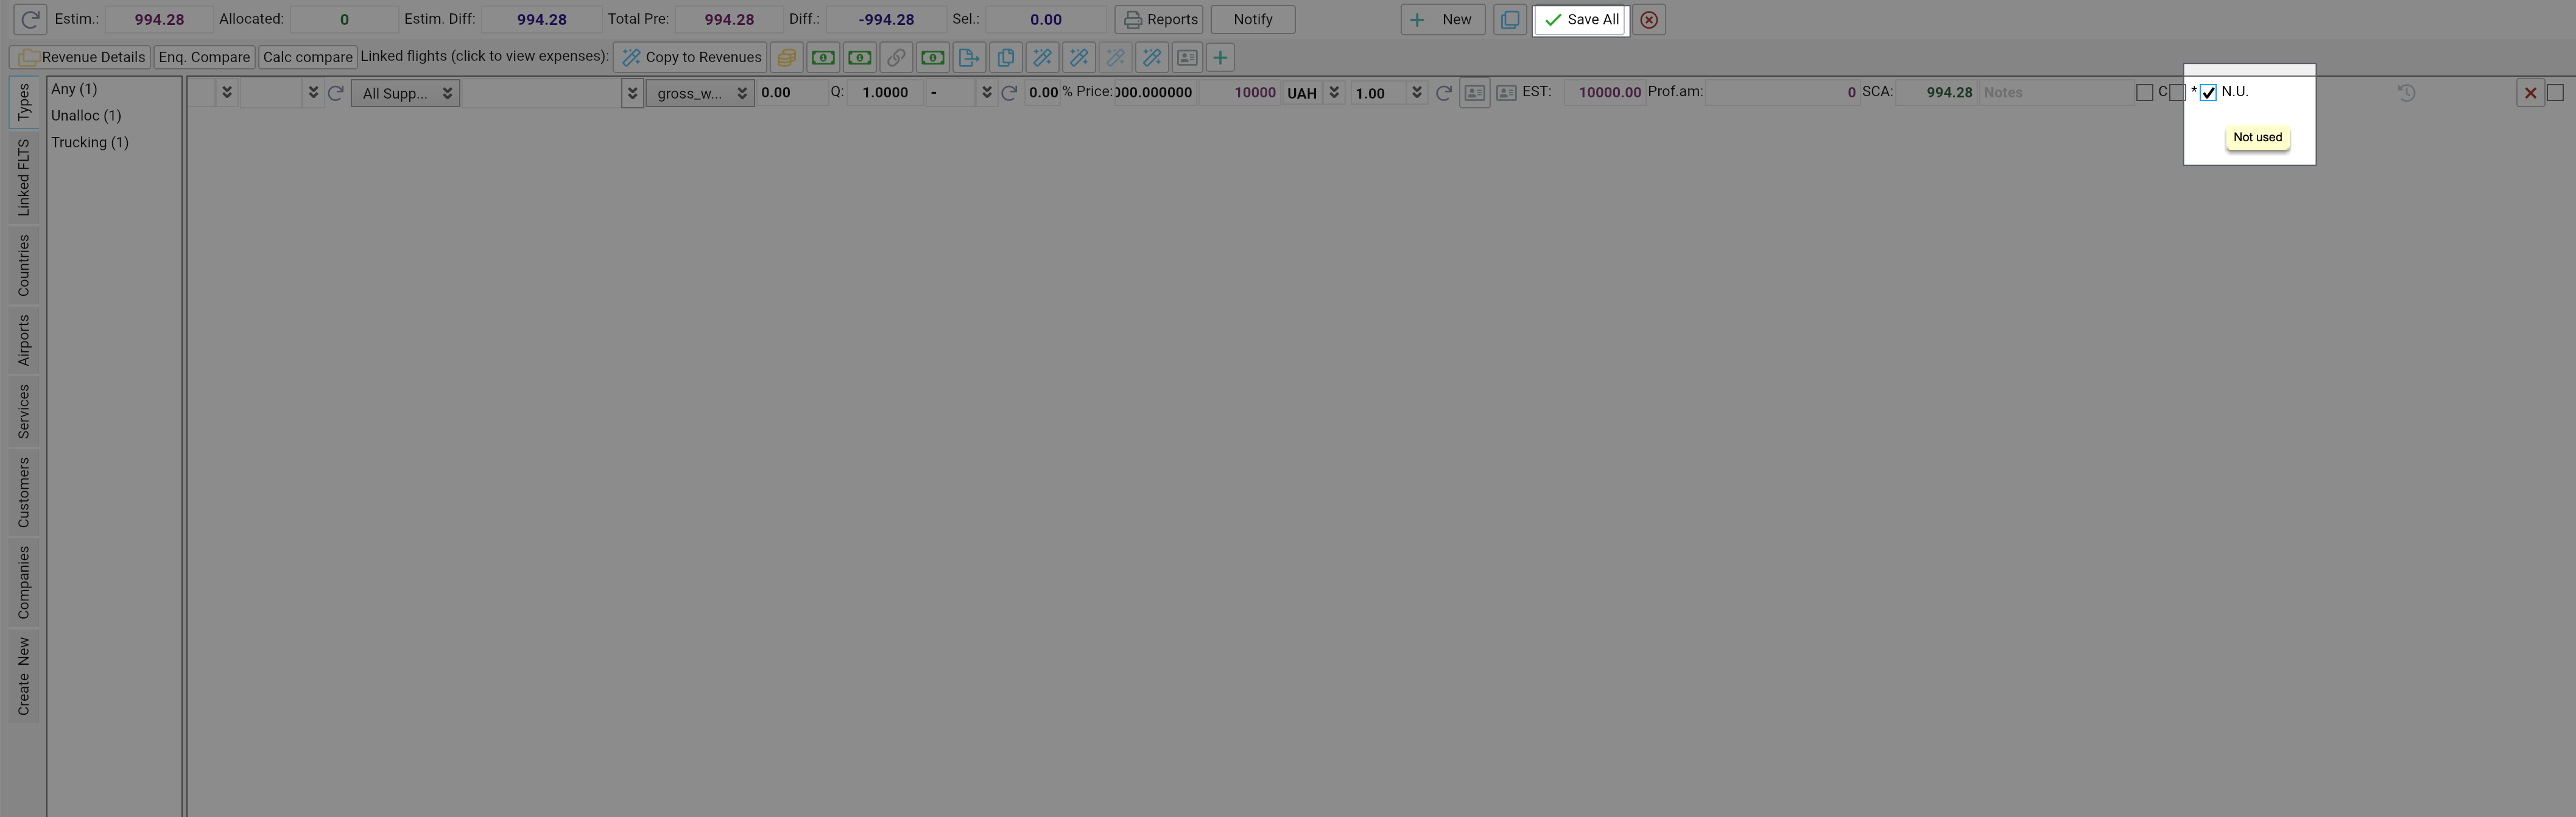
Task: Click the red X delete row icon
Action: click(x=2530, y=93)
